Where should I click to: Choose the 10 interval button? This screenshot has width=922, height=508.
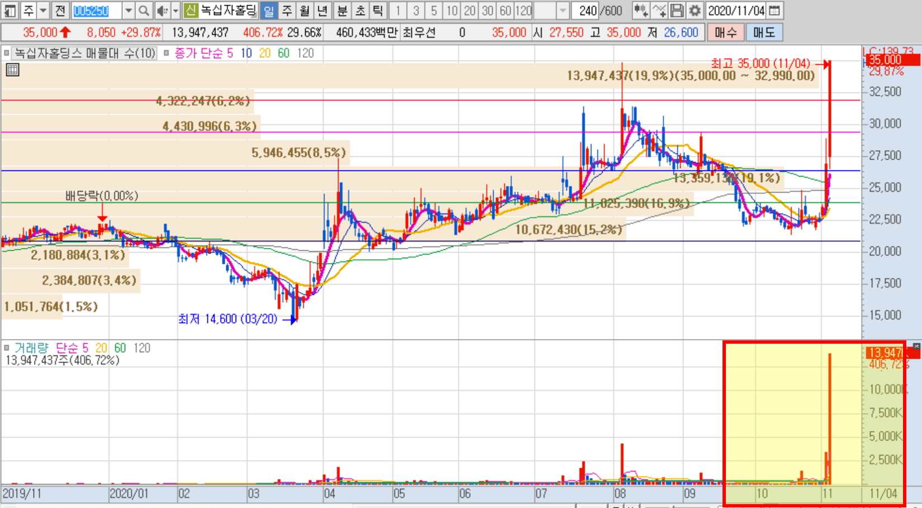(x=452, y=10)
